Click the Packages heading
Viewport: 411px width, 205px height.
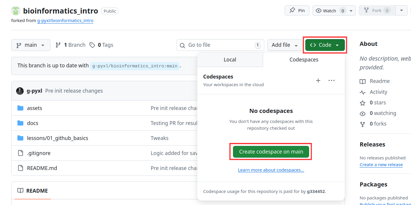pyautogui.click(x=374, y=184)
